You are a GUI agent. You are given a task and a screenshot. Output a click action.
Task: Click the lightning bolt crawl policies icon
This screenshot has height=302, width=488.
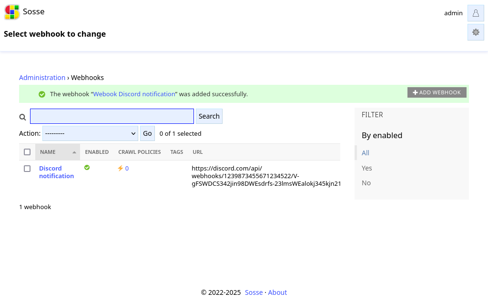click(121, 168)
